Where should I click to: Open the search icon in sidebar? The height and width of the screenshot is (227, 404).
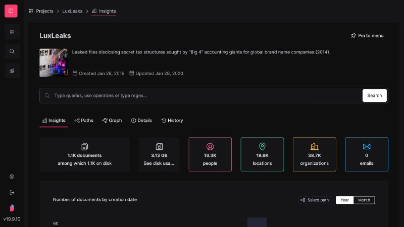coord(12,51)
